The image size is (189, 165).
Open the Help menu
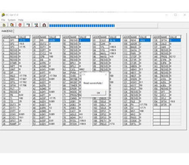coord(21,20)
